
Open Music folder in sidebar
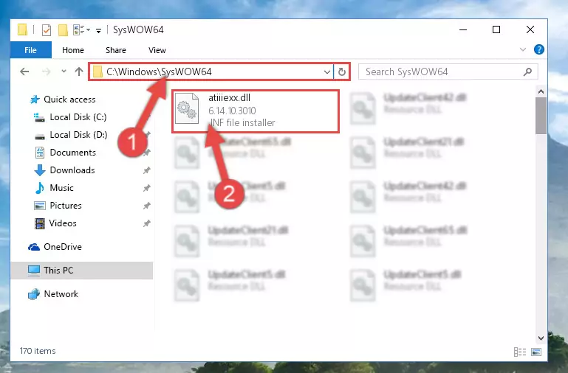click(61, 188)
